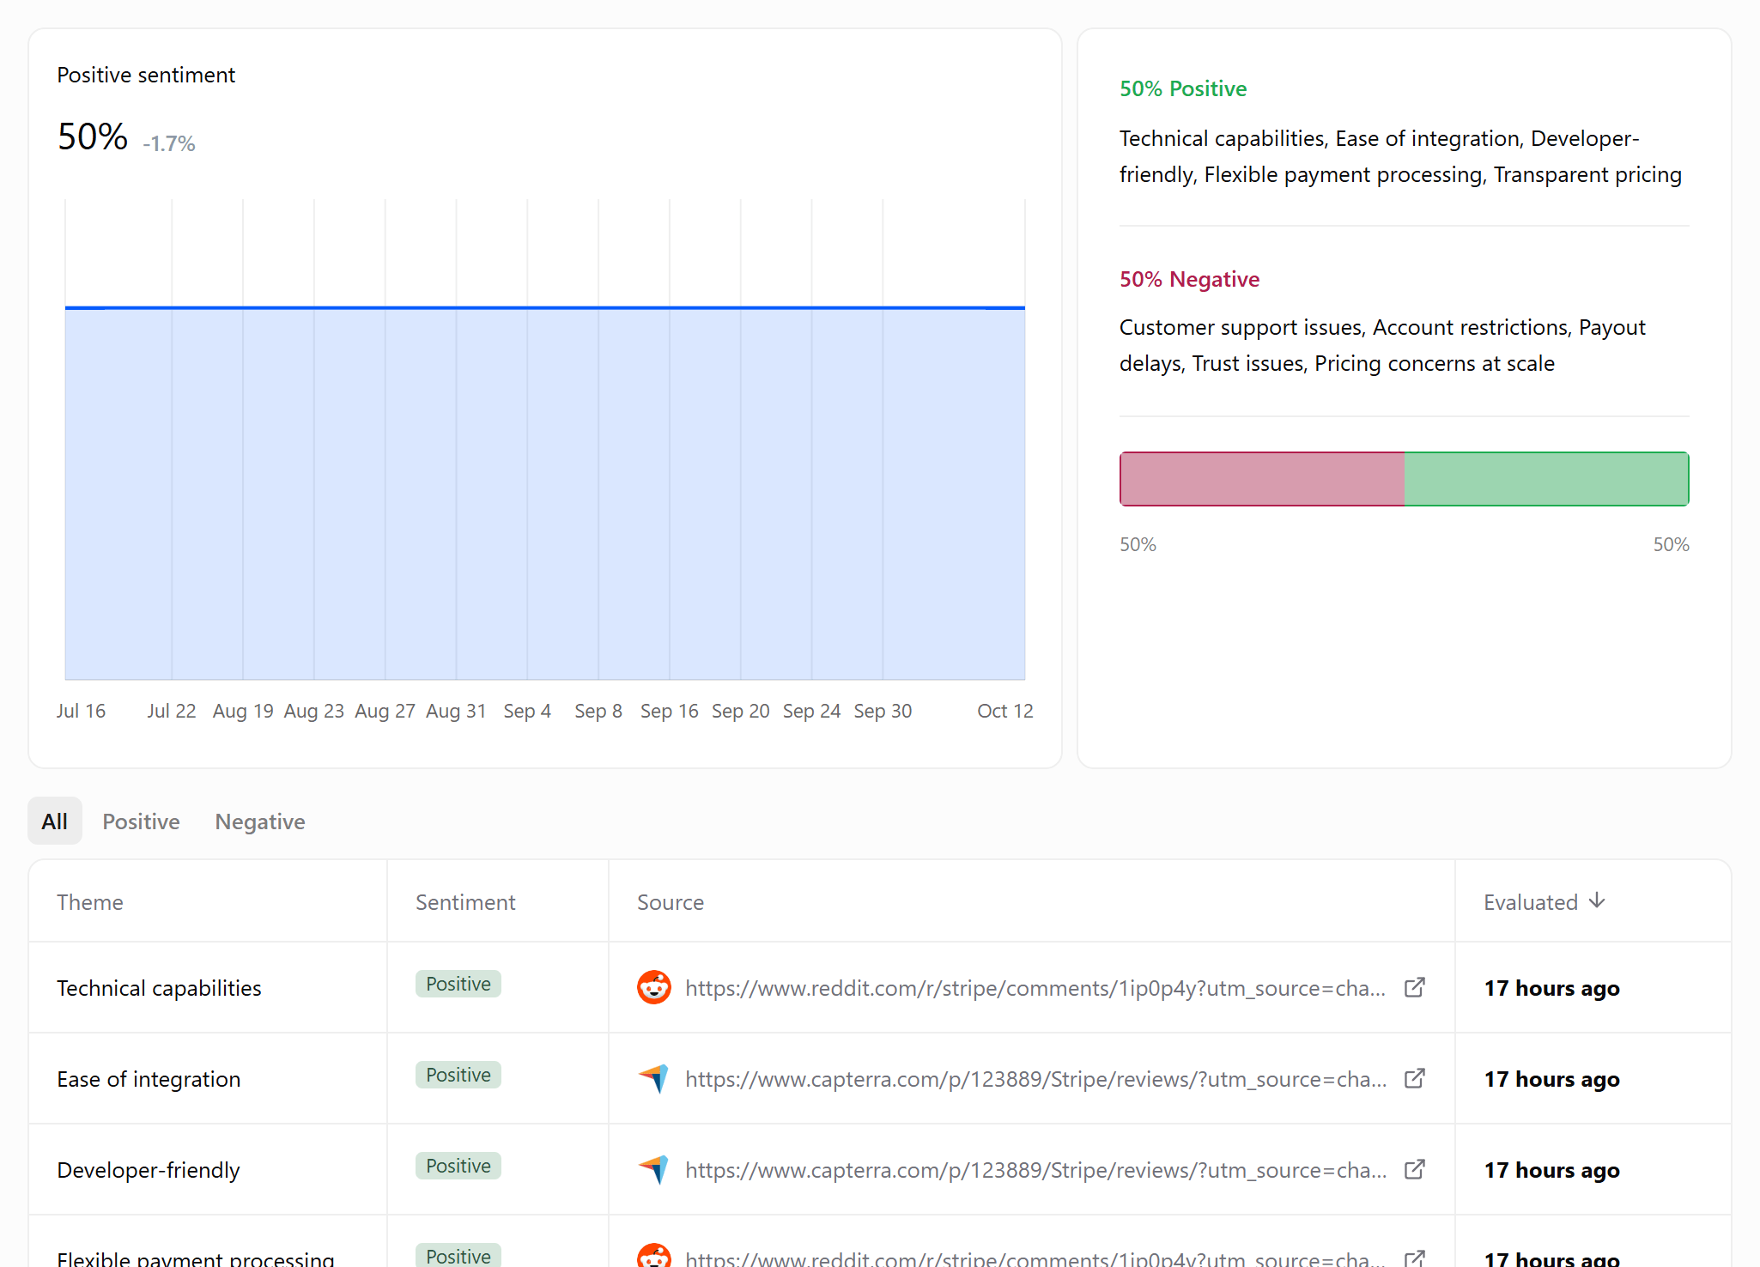Click the -1.7% change indicator
Screen dimensions: 1760x1267
[169, 143]
